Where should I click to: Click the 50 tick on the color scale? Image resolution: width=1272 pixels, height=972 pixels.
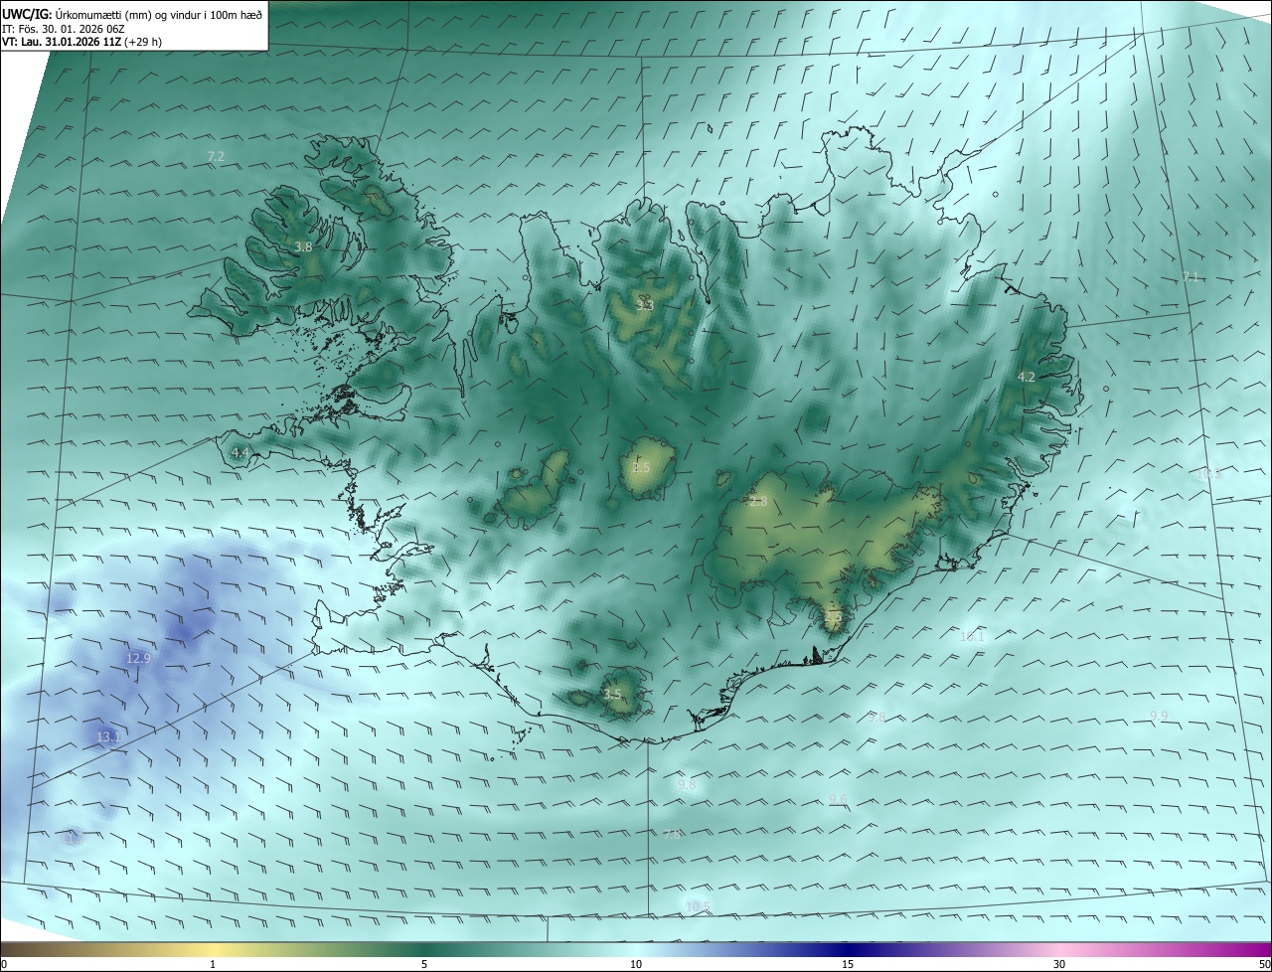coord(1264,964)
